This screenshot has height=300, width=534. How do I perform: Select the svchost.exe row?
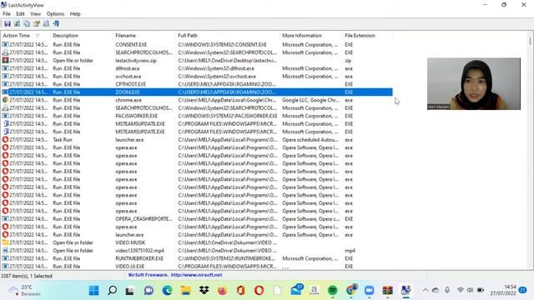point(197,76)
